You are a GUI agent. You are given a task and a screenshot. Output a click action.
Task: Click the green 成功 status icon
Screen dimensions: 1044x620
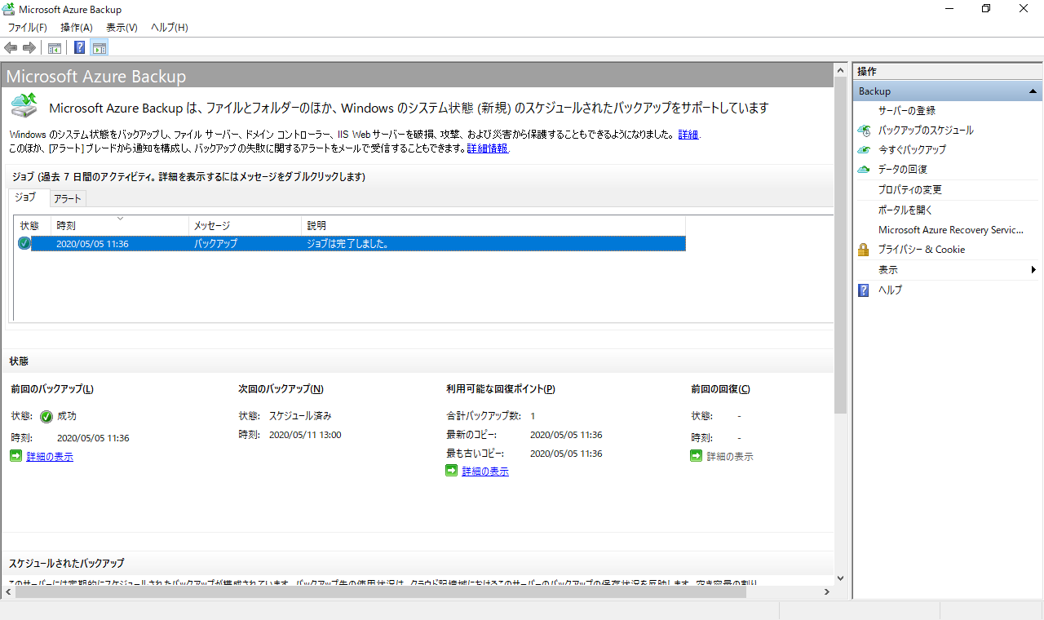[x=46, y=416]
